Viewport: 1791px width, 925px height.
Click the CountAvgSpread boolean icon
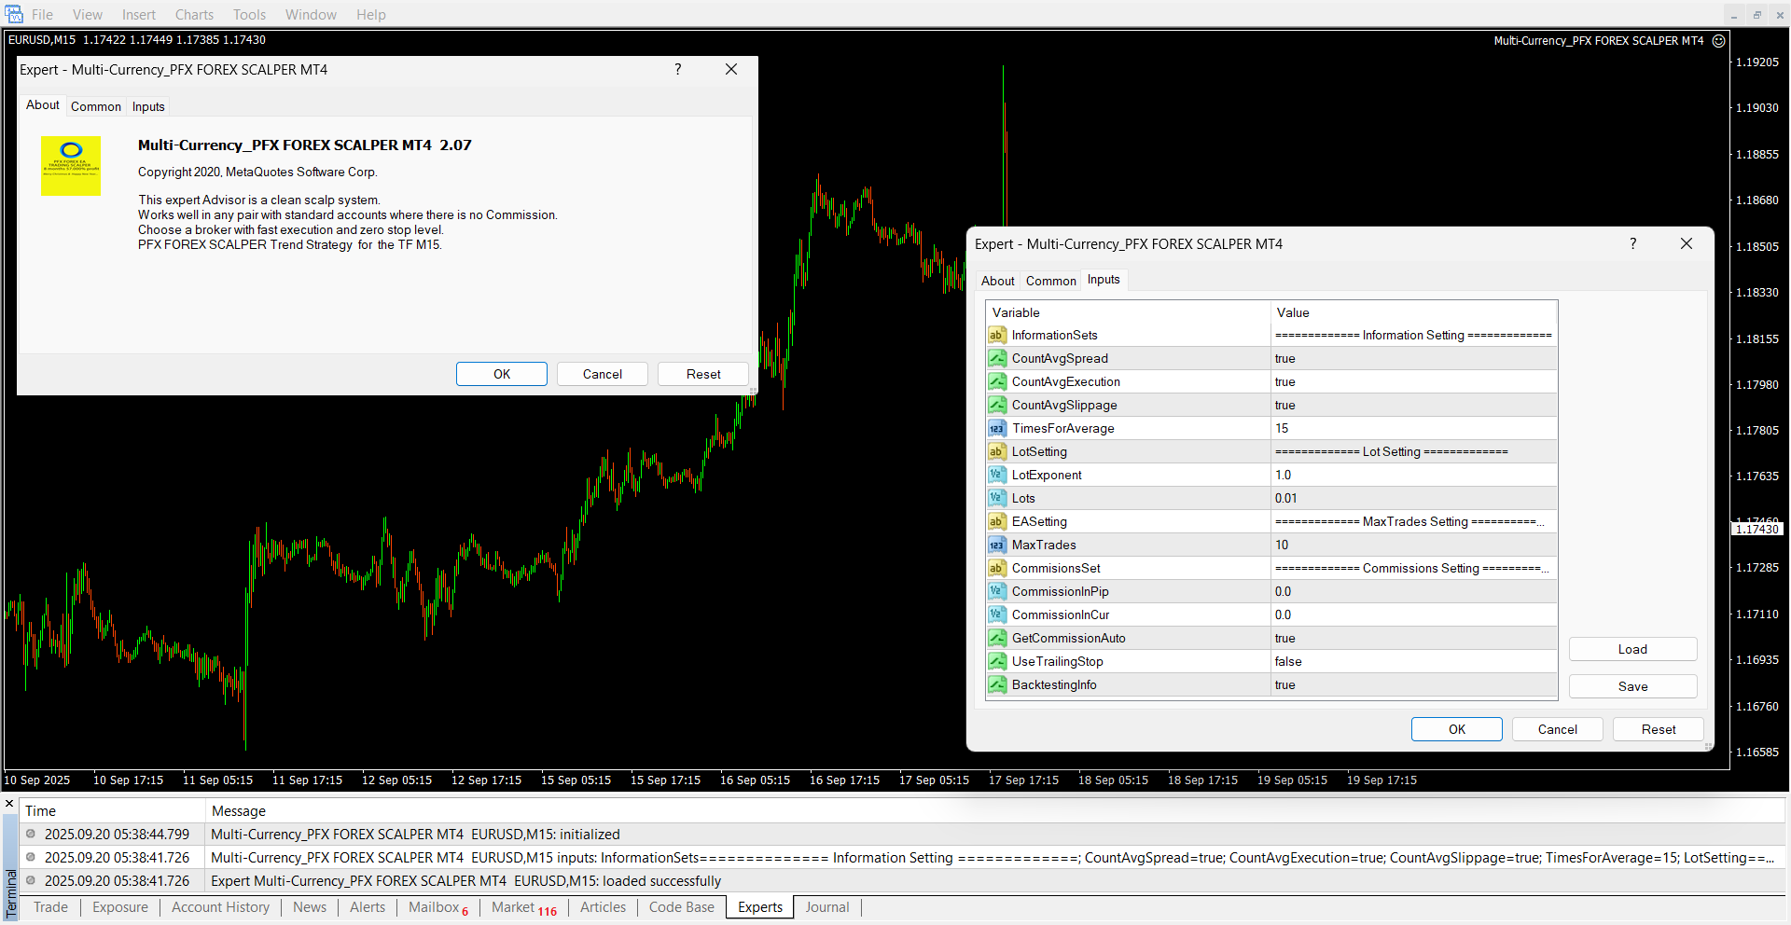coord(997,358)
